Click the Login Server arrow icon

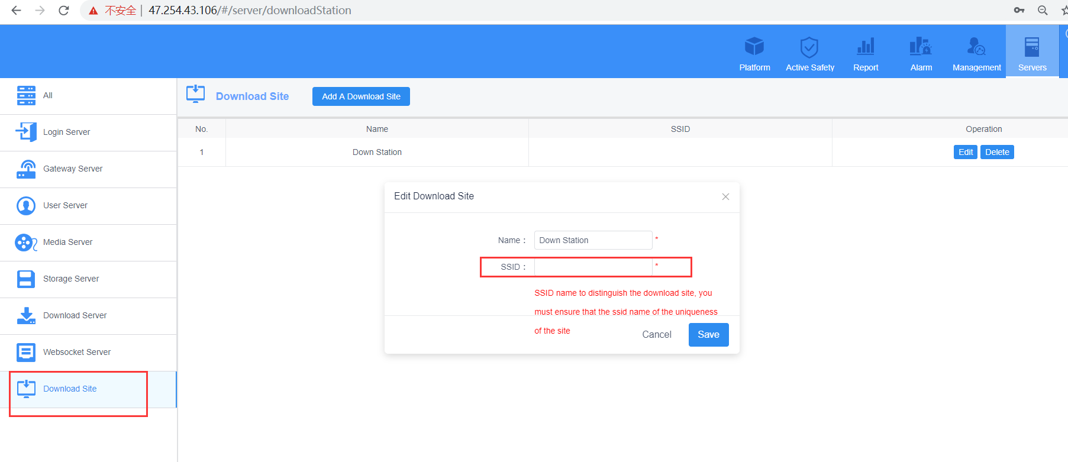click(x=26, y=132)
